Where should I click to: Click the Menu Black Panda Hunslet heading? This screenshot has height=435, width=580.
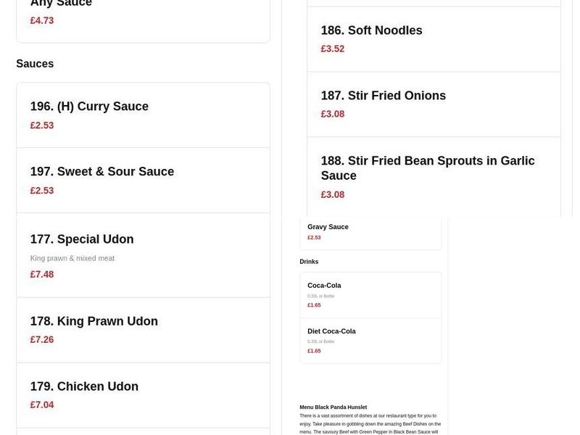click(335, 407)
